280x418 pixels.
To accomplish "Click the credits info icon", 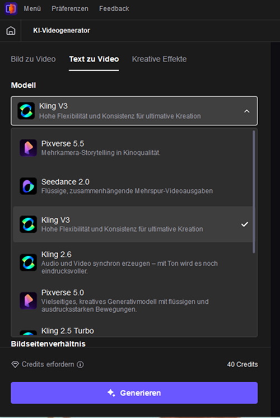I will 80,364.
